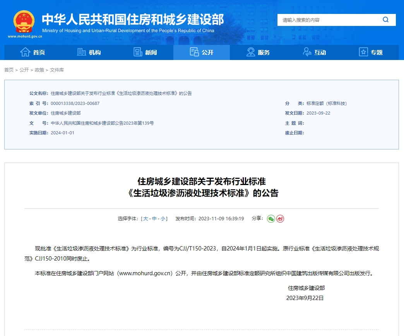Open the 机构 navigation tab
The height and width of the screenshot is (336, 404).
point(89,52)
